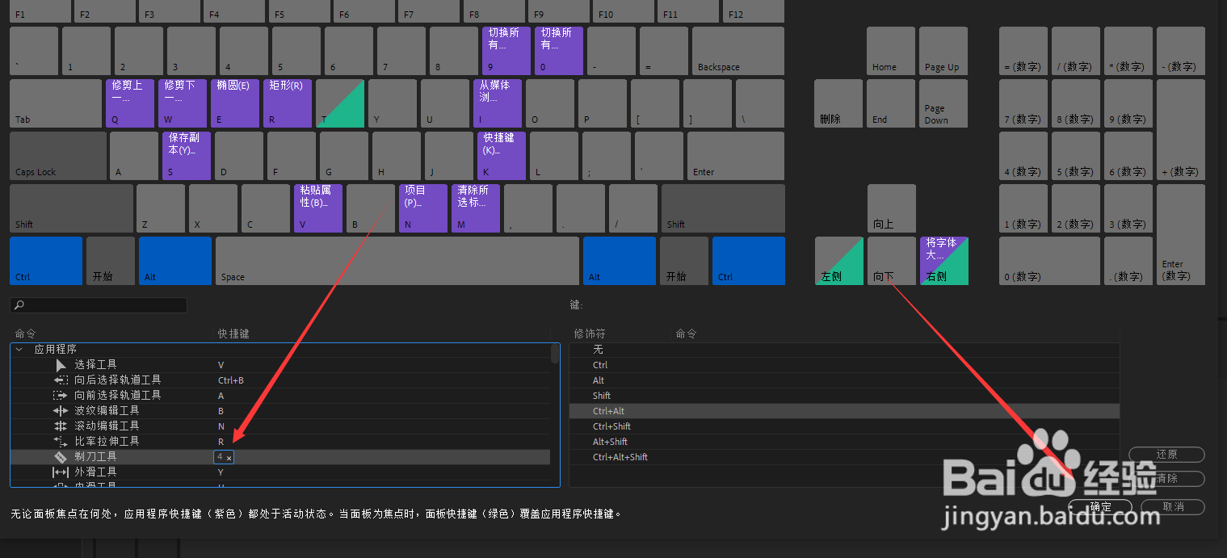Click the 向上 arrow key
The image size is (1227, 558).
click(892, 208)
